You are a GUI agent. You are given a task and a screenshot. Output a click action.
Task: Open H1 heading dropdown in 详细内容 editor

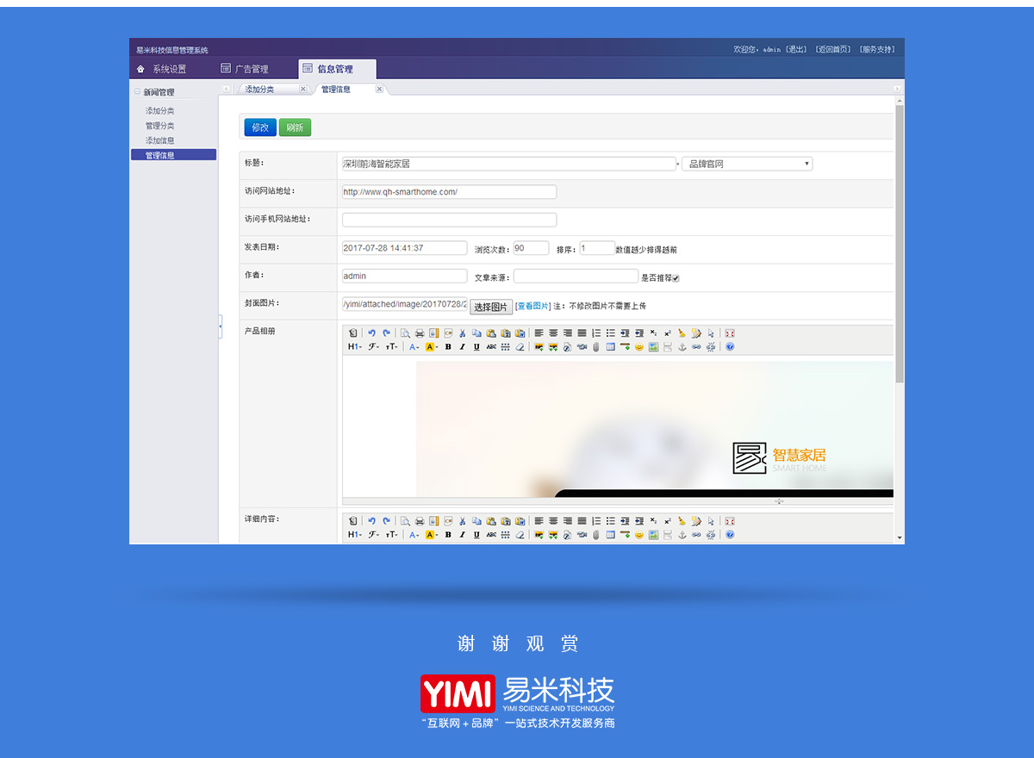[x=355, y=535]
